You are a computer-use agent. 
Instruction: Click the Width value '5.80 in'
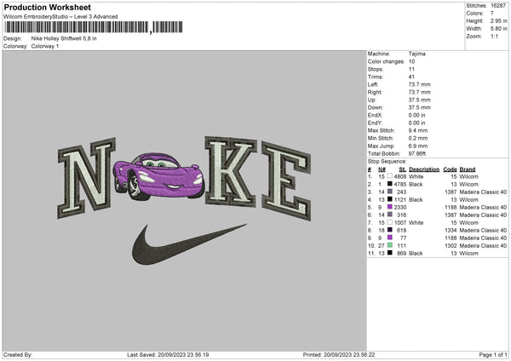(x=498, y=29)
